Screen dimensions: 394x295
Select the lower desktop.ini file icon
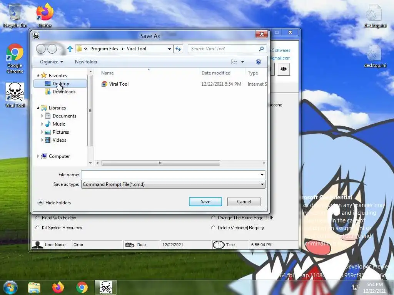coord(375,56)
